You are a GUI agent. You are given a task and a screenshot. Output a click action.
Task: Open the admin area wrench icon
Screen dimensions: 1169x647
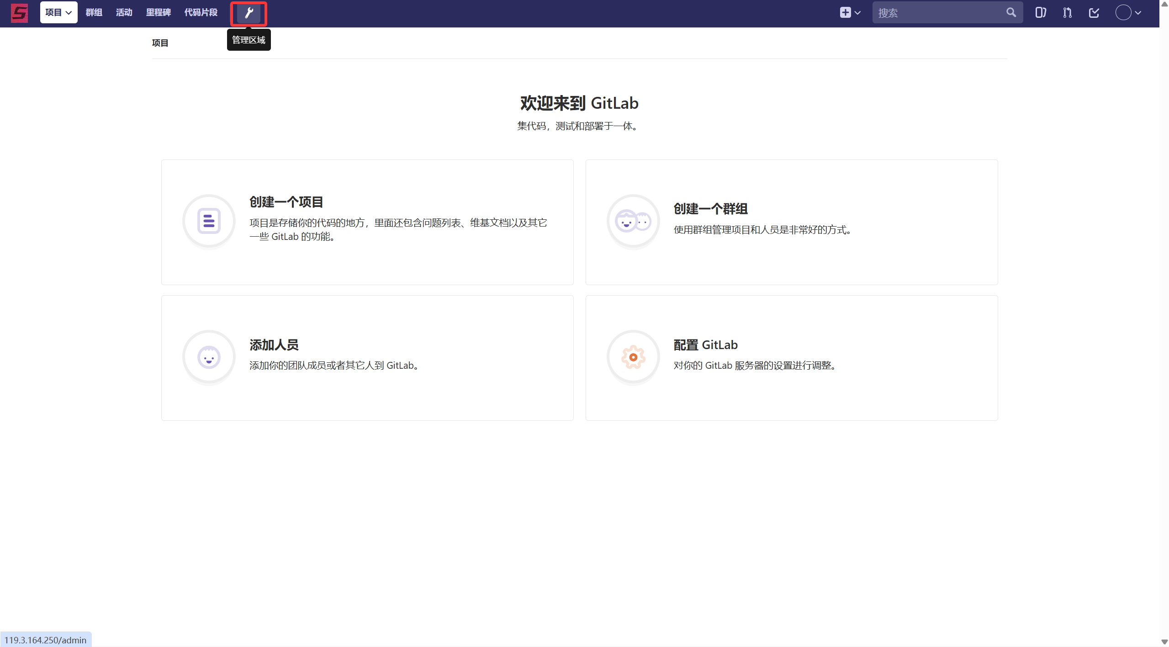[x=249, y=13]
